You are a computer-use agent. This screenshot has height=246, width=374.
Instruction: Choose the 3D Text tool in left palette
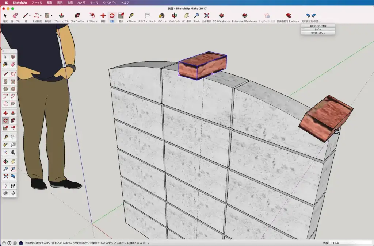pyautogui.click(x=13, y=152)
